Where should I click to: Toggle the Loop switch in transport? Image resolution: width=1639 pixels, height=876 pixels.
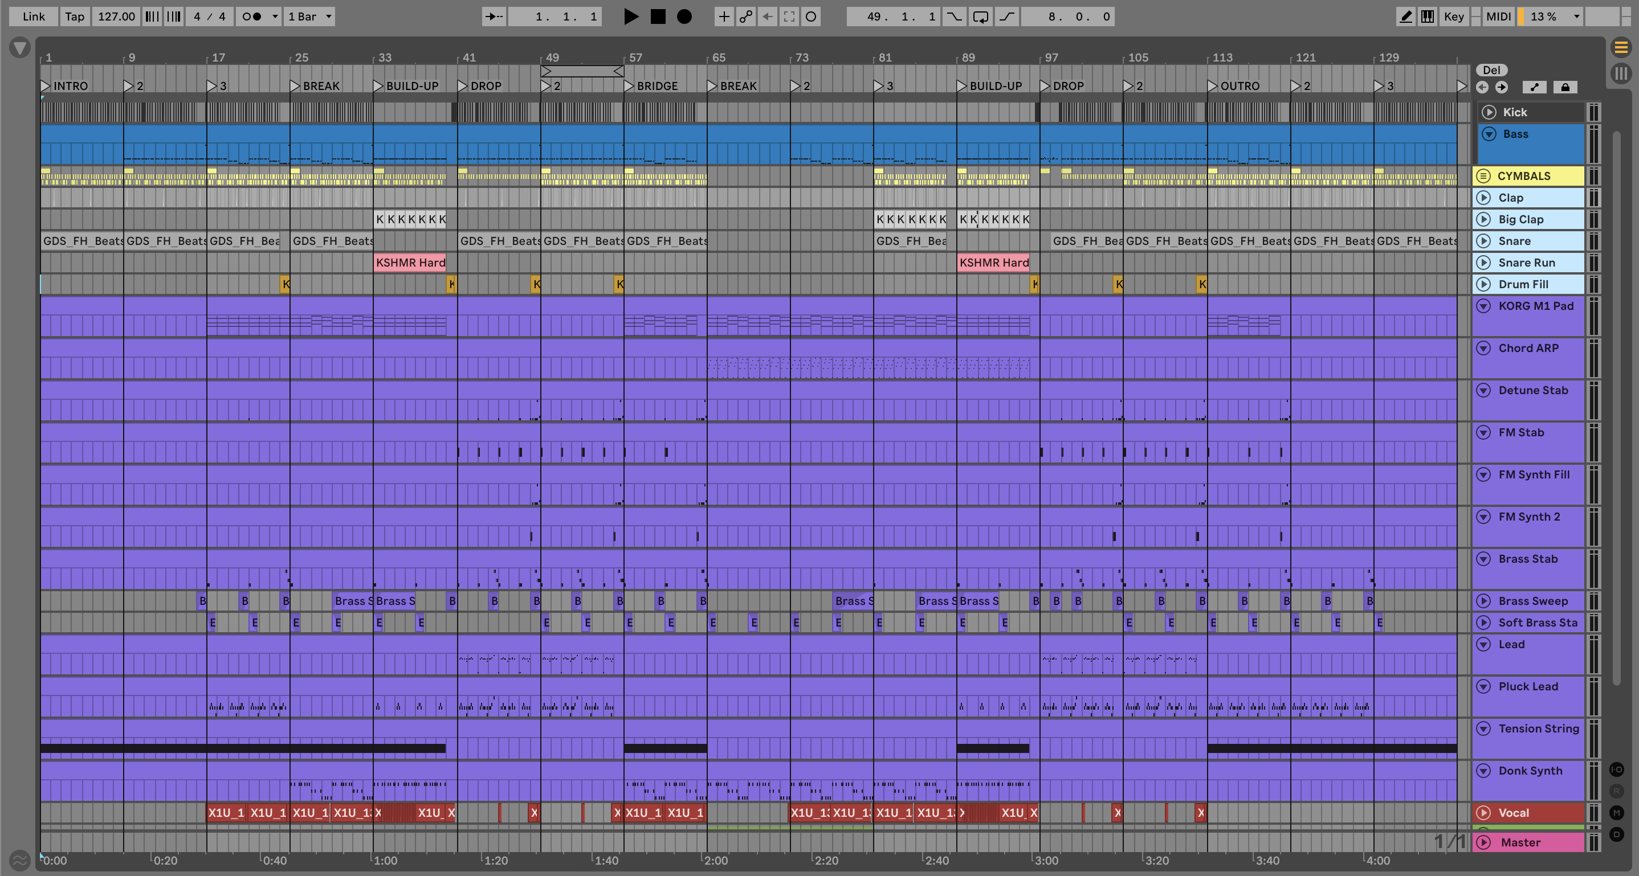(x=980, y=17)
